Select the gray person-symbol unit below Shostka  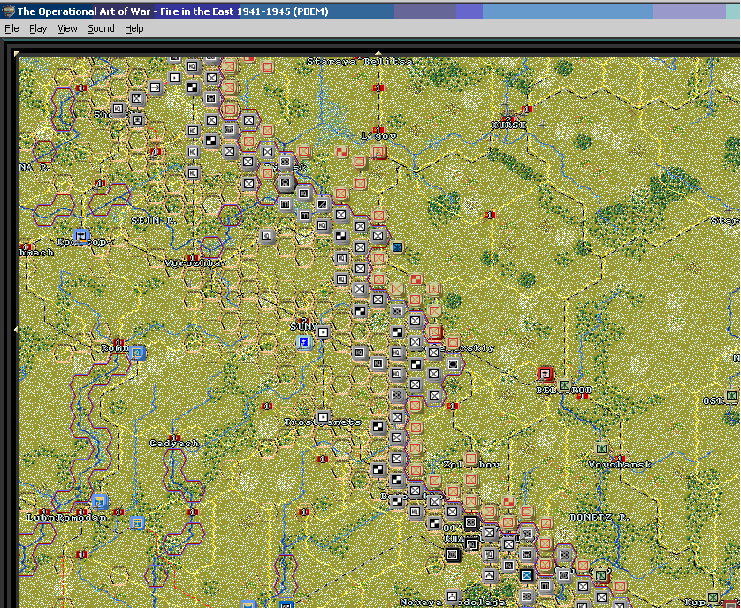click(x=137, y=120)
